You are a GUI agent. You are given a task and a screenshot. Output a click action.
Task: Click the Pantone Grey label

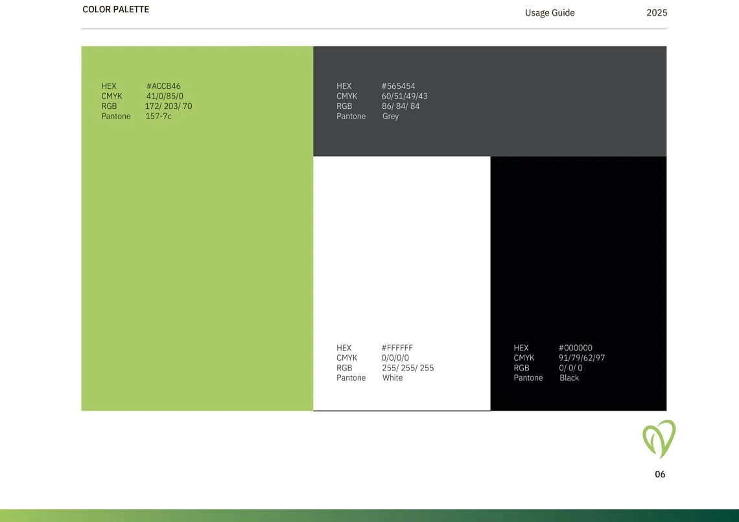(x=390, y=117)
